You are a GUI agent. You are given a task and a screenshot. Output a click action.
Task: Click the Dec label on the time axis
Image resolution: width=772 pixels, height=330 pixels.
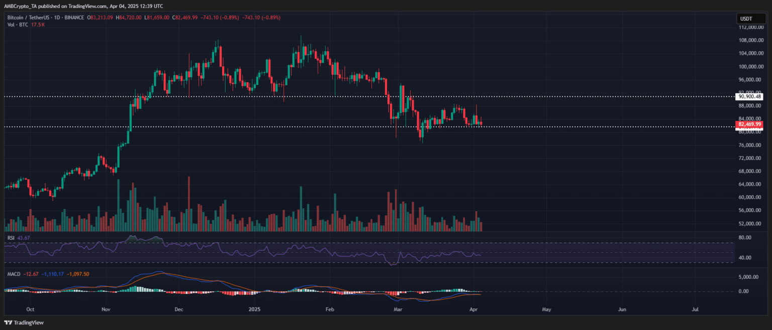pyautogui.click(x=180, y=310)
